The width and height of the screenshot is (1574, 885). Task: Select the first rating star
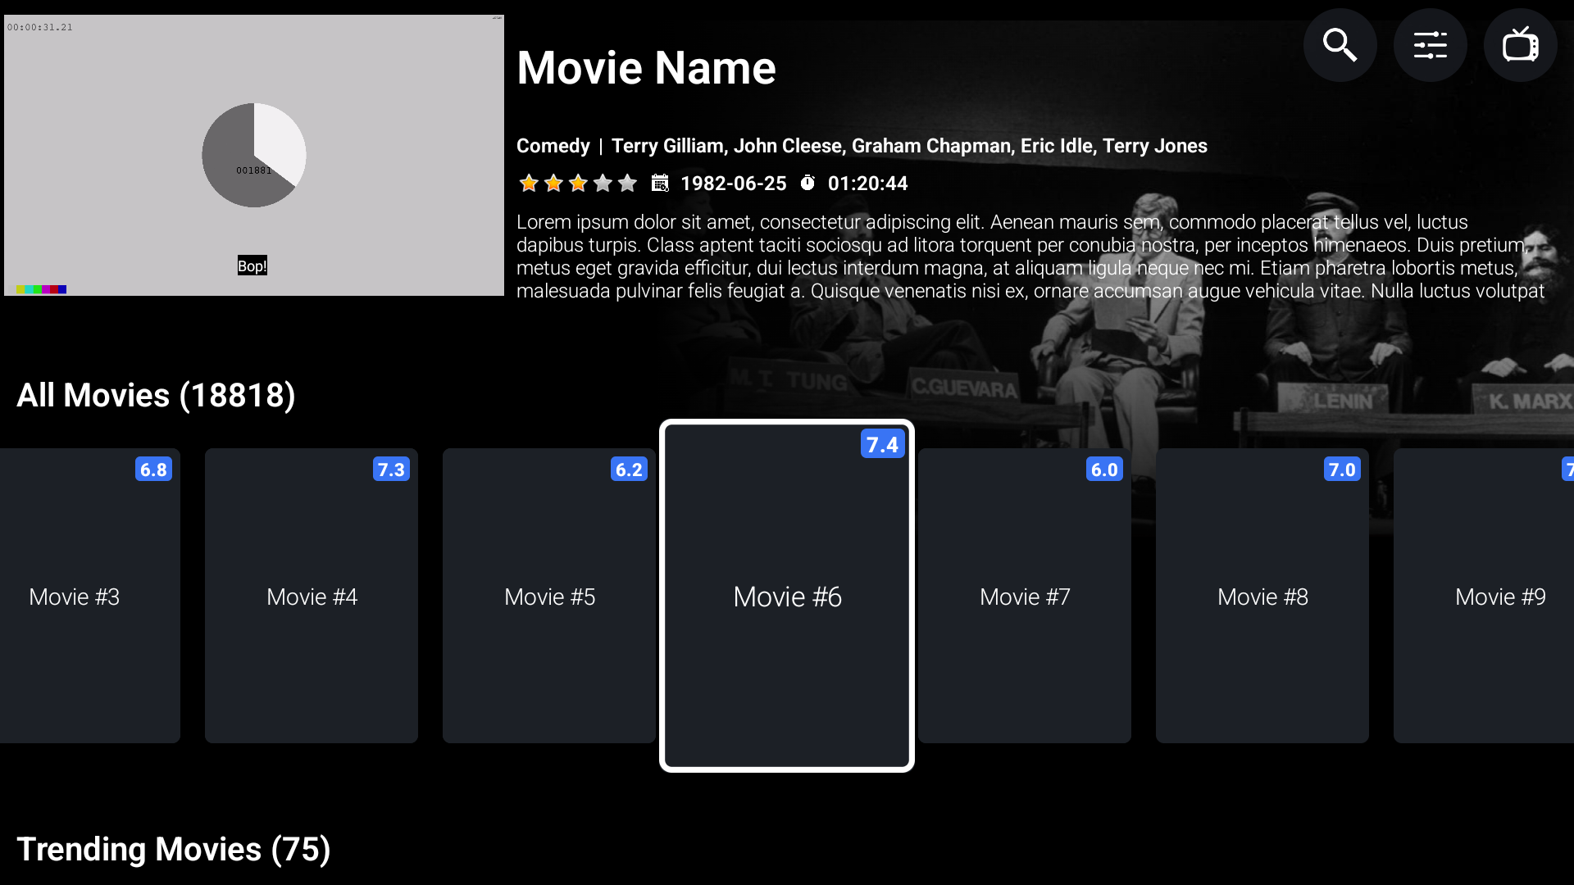coord(528,183)
